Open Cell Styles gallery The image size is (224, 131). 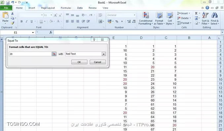(170, 19)
